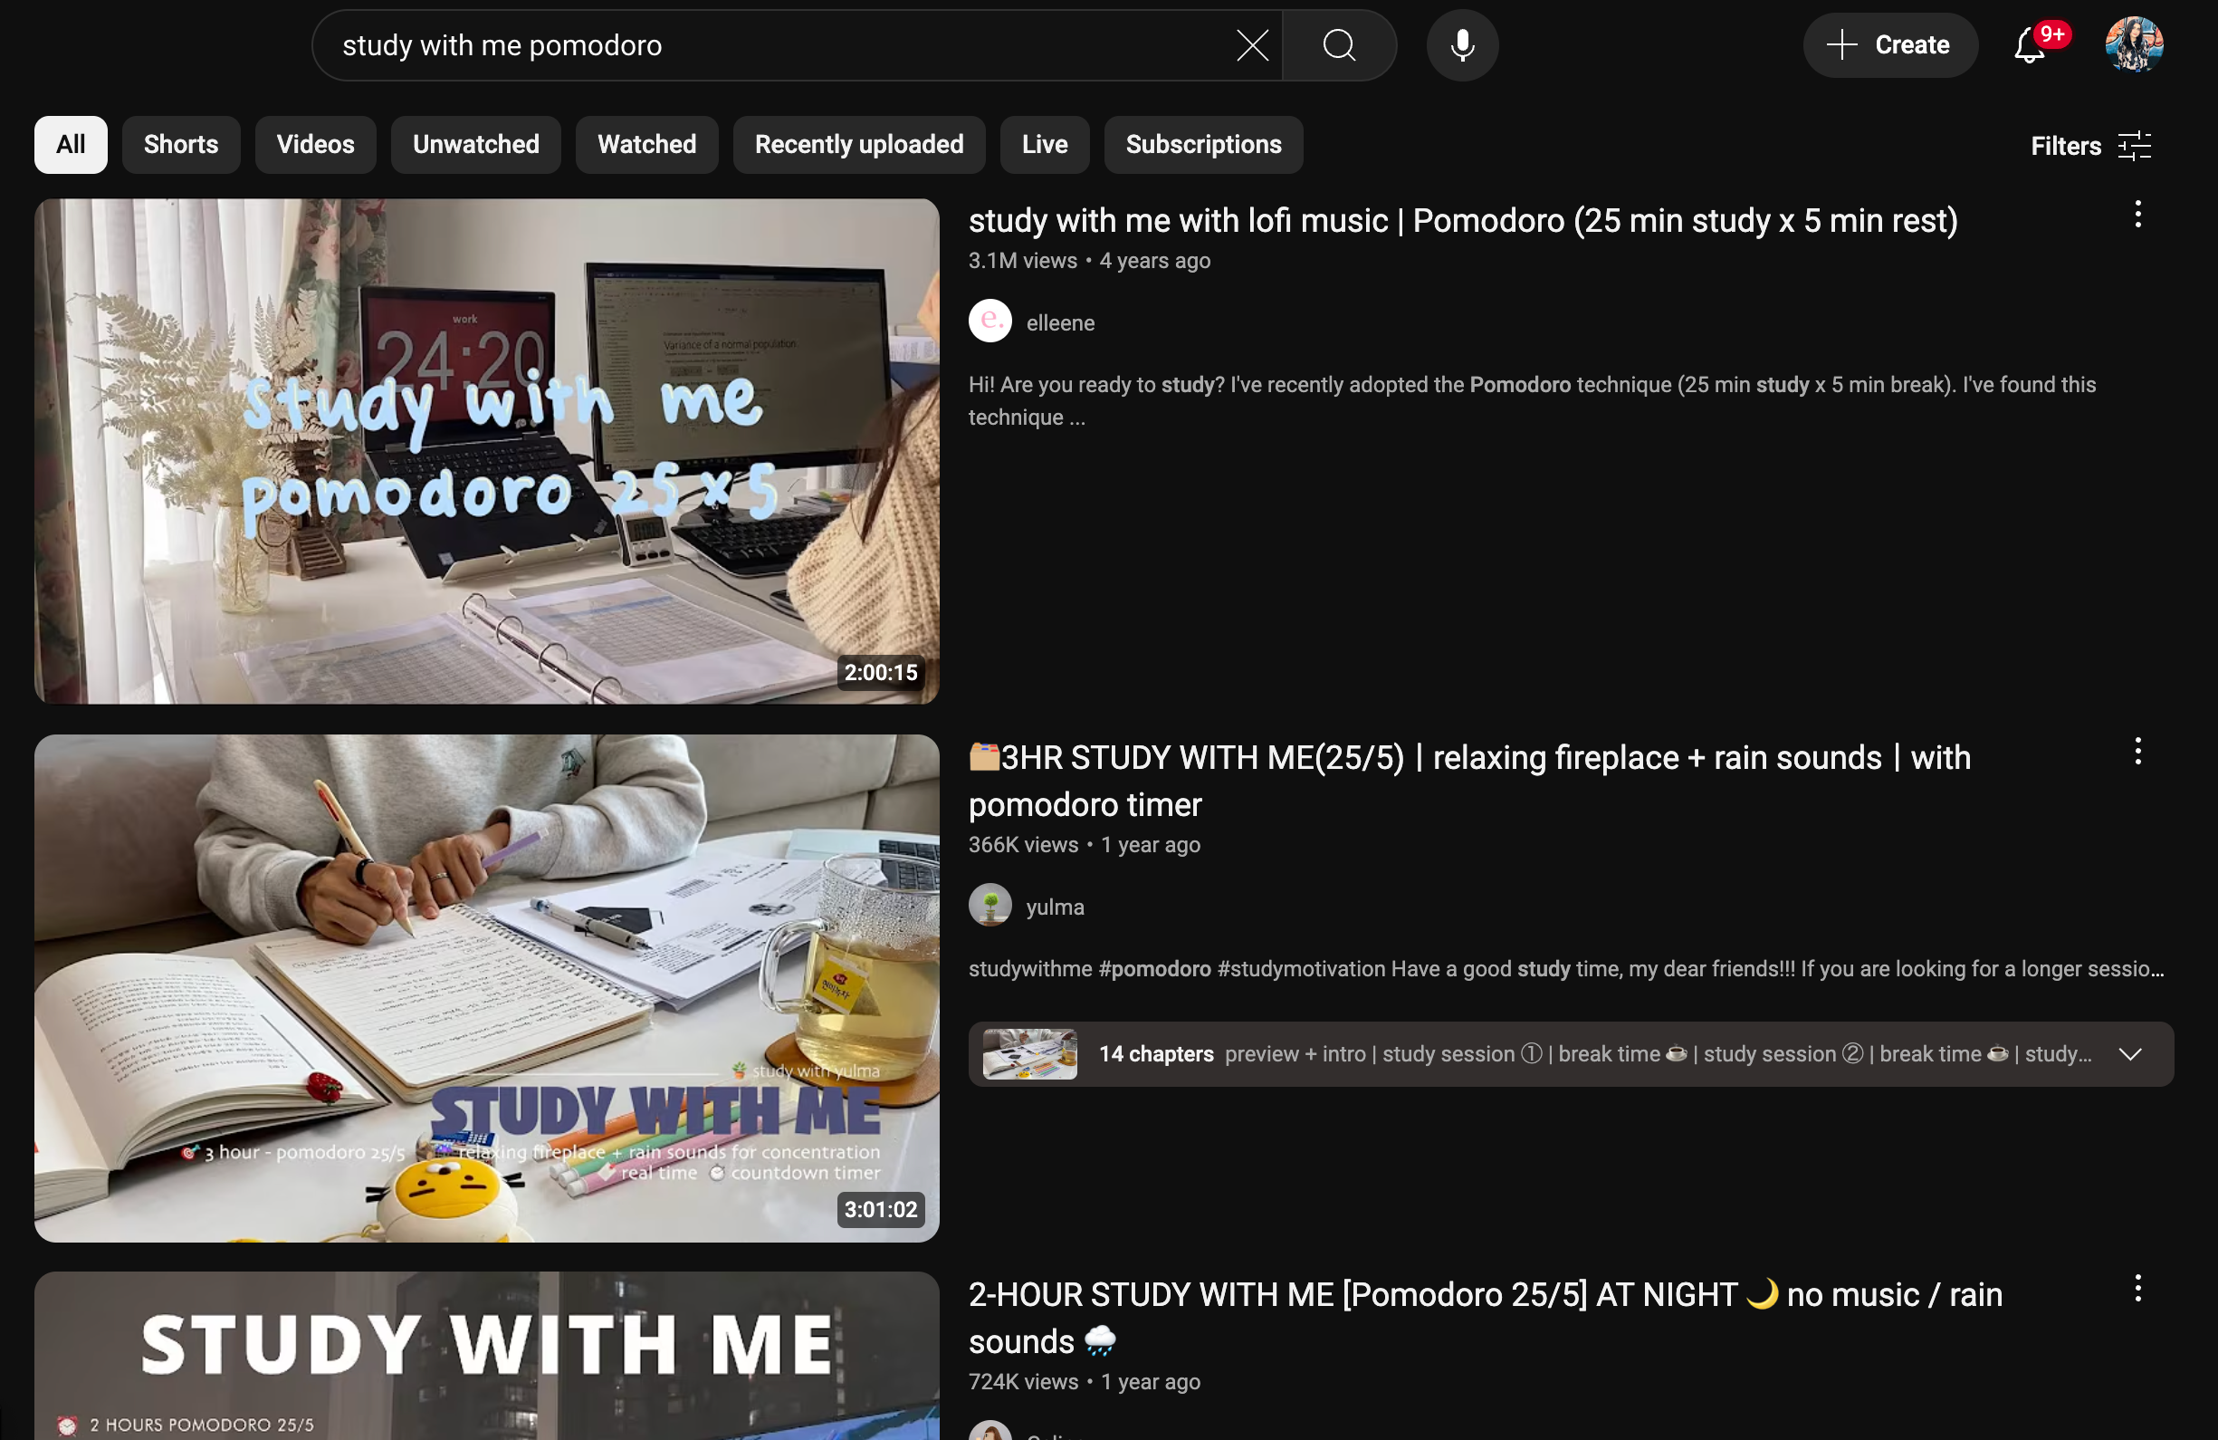This screenshot has width=2218, height=1440.
Task: Toggle the Unwatched filter
Action: pyautogui.click(x=475, y=144)
